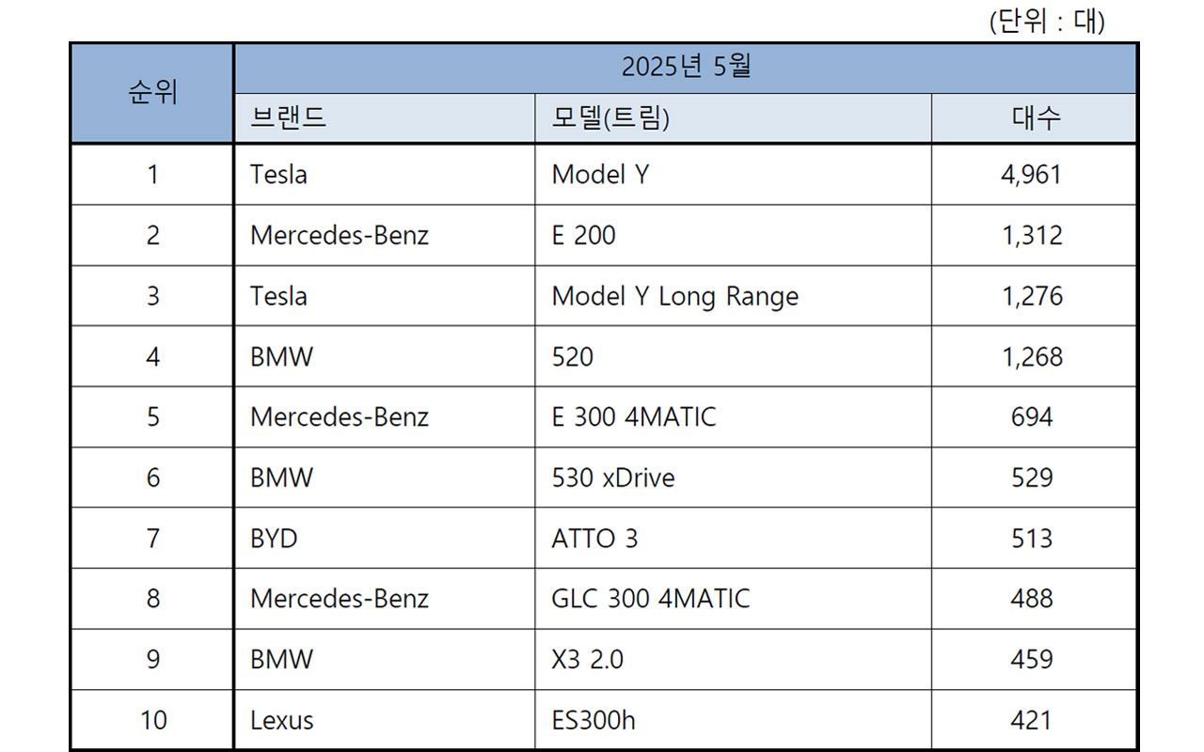Click the Model Y Long Range cell
This screenshot has width=1204, height=752.
tap(674, 296)
